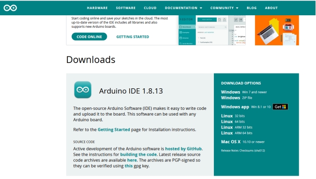The width and height of the screenshot is (316, 179).
Task: Open the BLOG page
Action: click(x=252, y=8)
